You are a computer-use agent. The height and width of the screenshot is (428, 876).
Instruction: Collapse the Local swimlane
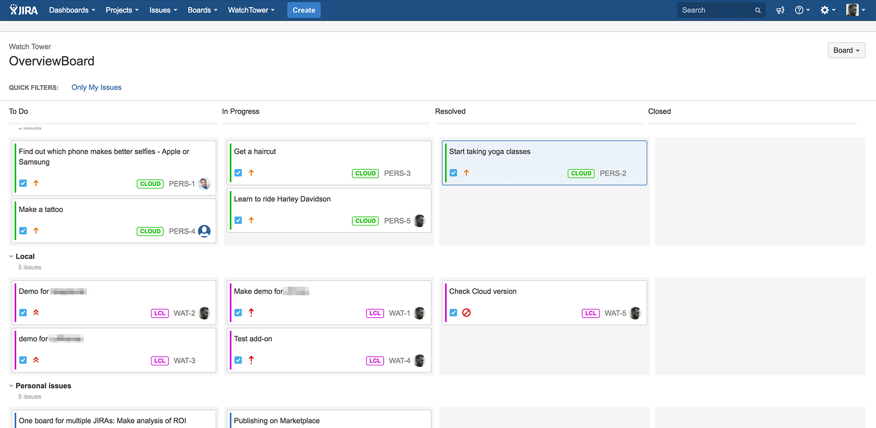point(11,256)
